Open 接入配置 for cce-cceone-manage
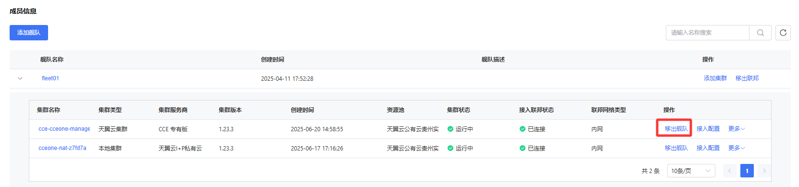This screenshot has width=799, height=187. 708,129
